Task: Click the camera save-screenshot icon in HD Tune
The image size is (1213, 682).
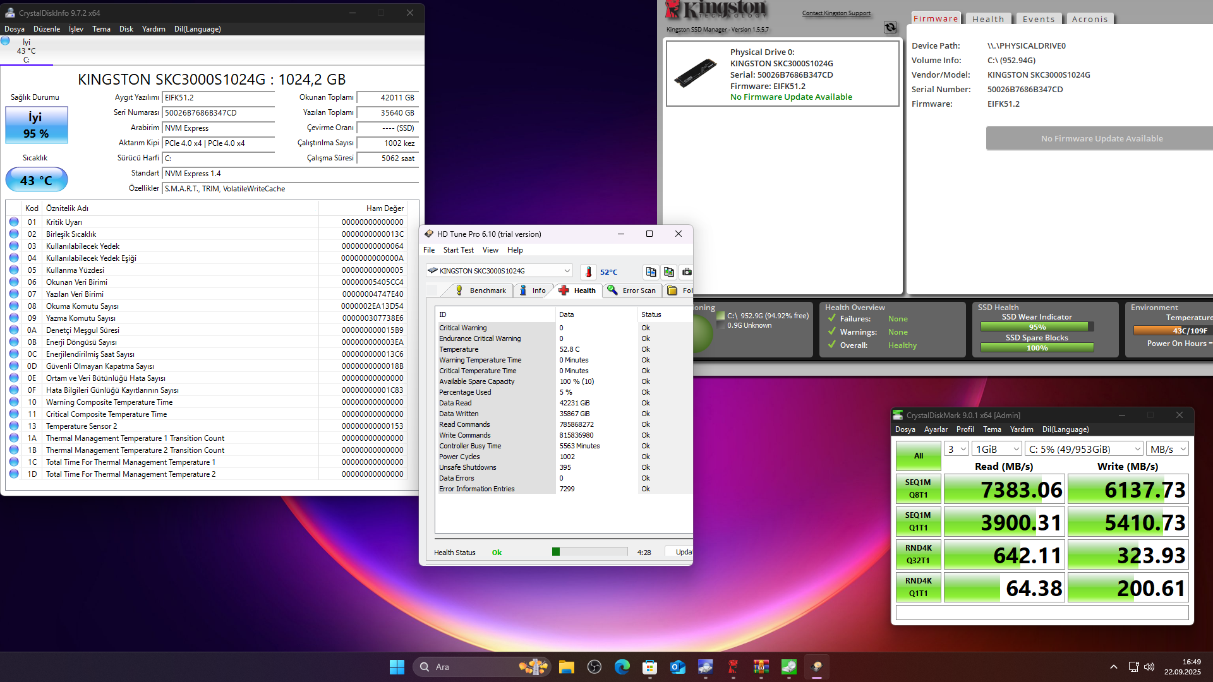Action: [687, 272]
